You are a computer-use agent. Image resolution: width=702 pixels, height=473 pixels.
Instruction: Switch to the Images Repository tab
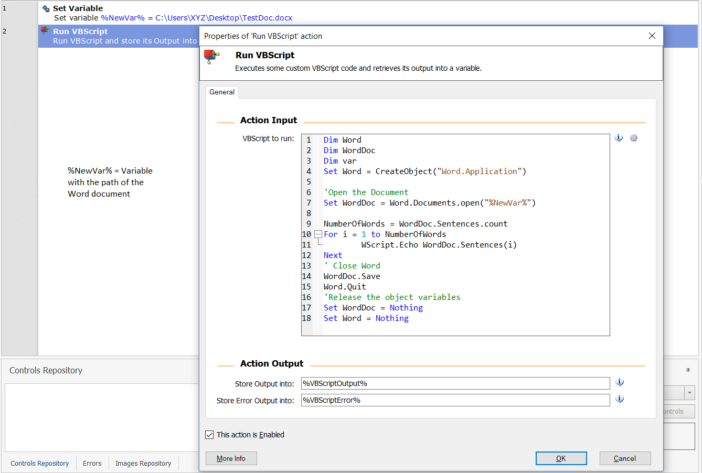(x=143, y=463)
